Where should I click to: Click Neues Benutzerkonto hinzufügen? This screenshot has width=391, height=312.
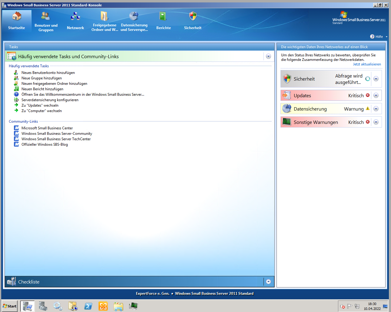click(x=48, y=73)
